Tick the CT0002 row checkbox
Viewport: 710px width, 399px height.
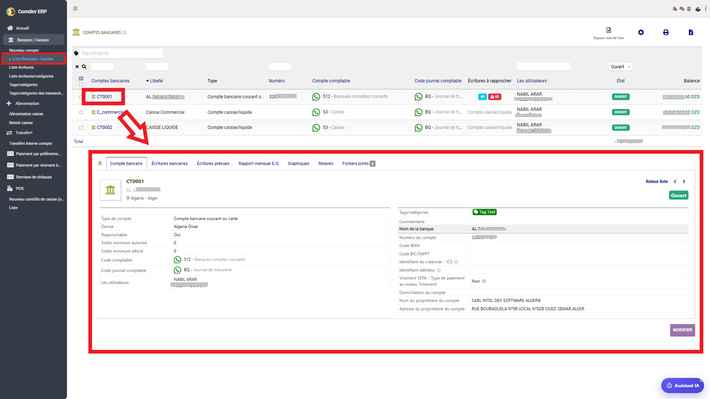[x=81, y=128]
